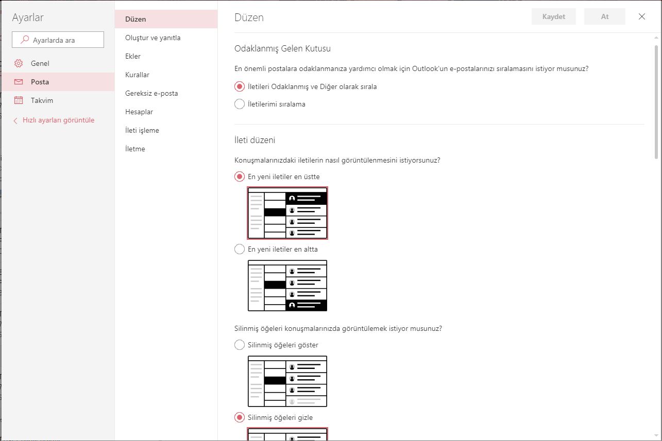Select İletilerimi sıralama radio option
Screen dimensions: 662x441
click(x=239, y=104)
